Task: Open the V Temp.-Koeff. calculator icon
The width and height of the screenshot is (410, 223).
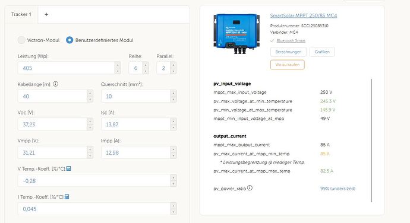Action: click(x=68, y=168)
